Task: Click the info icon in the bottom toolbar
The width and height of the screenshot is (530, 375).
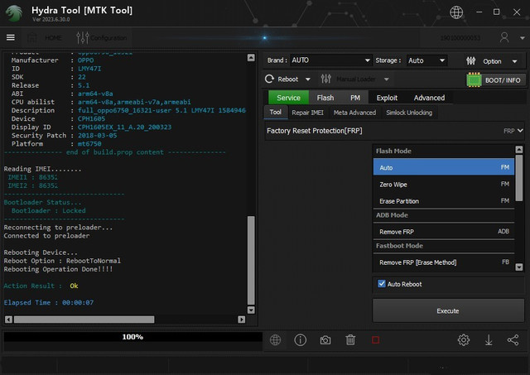Action: 300,340
